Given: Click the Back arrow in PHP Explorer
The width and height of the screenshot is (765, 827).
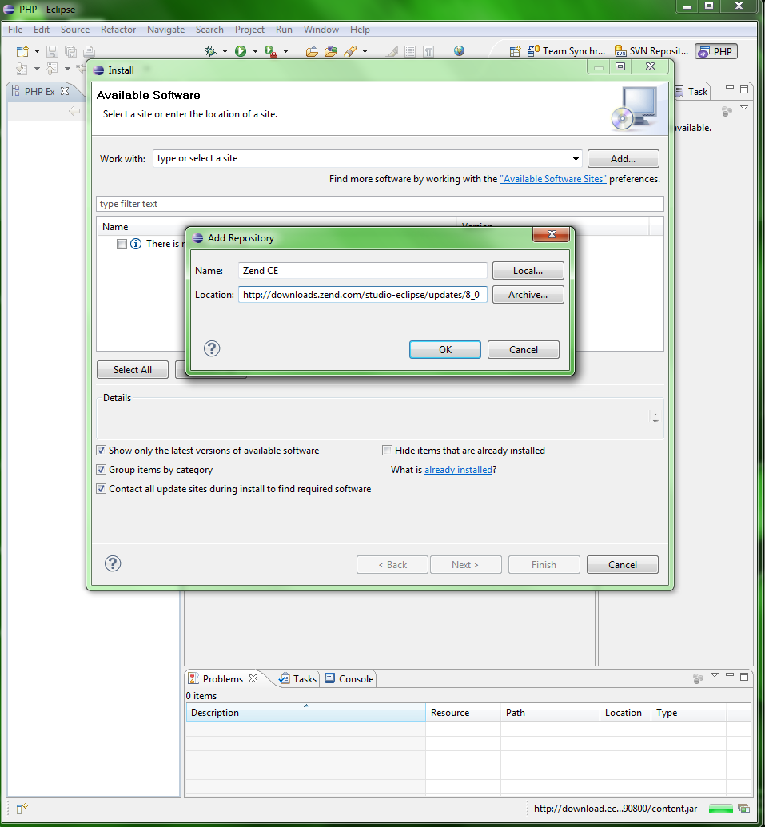Looking at the screenshot, I should coord(74,111).
